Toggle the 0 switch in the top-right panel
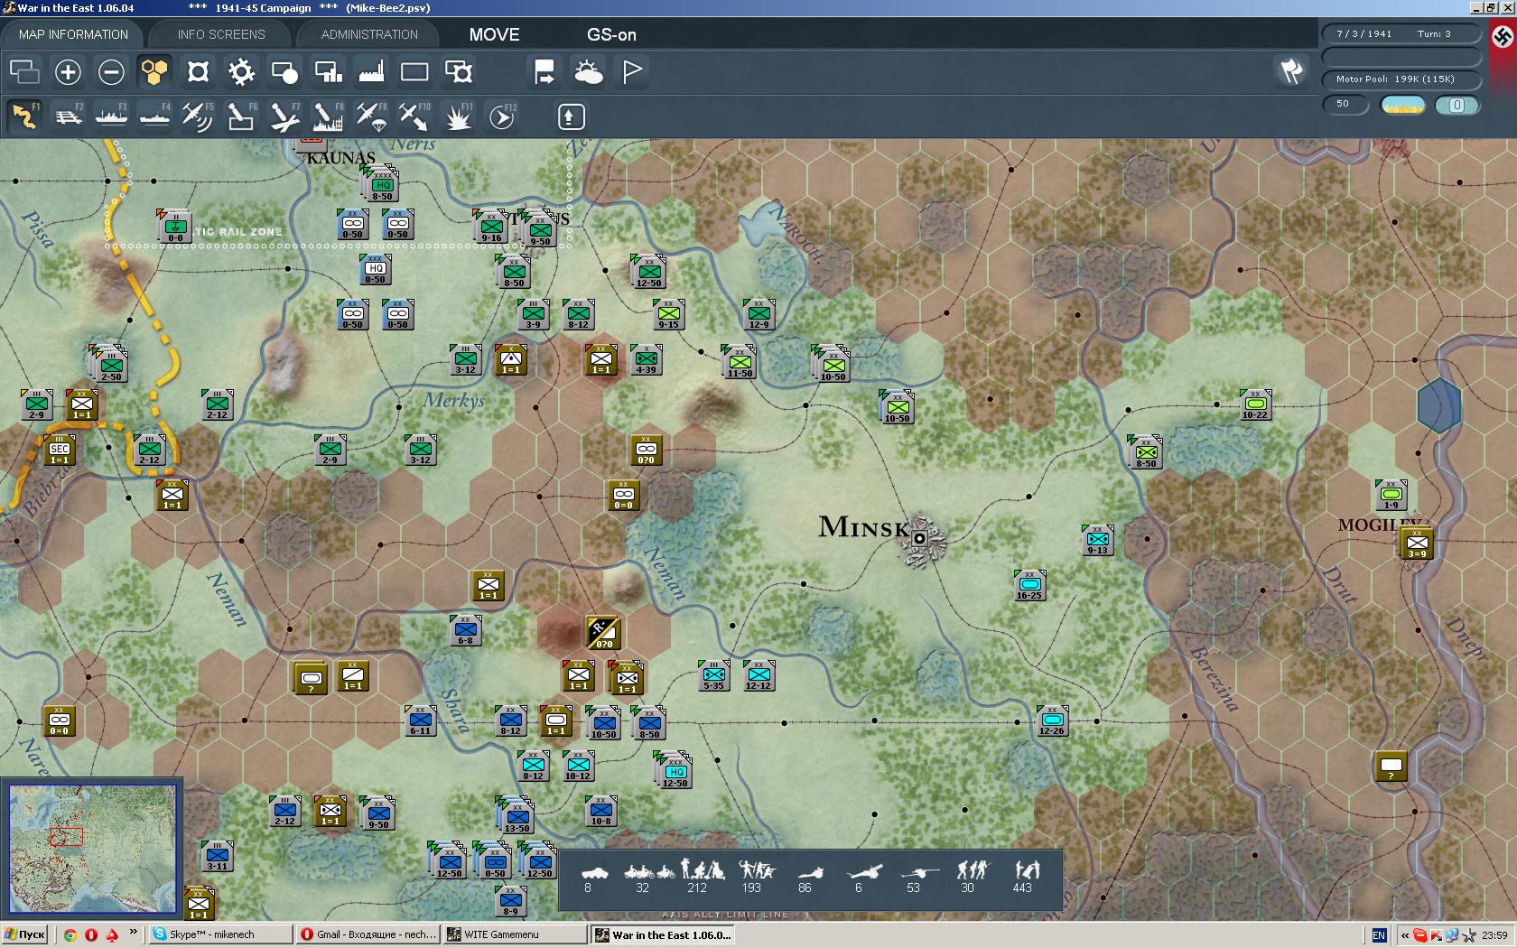The height and width of the screenshot is (948, 1517). [1457, 105]
